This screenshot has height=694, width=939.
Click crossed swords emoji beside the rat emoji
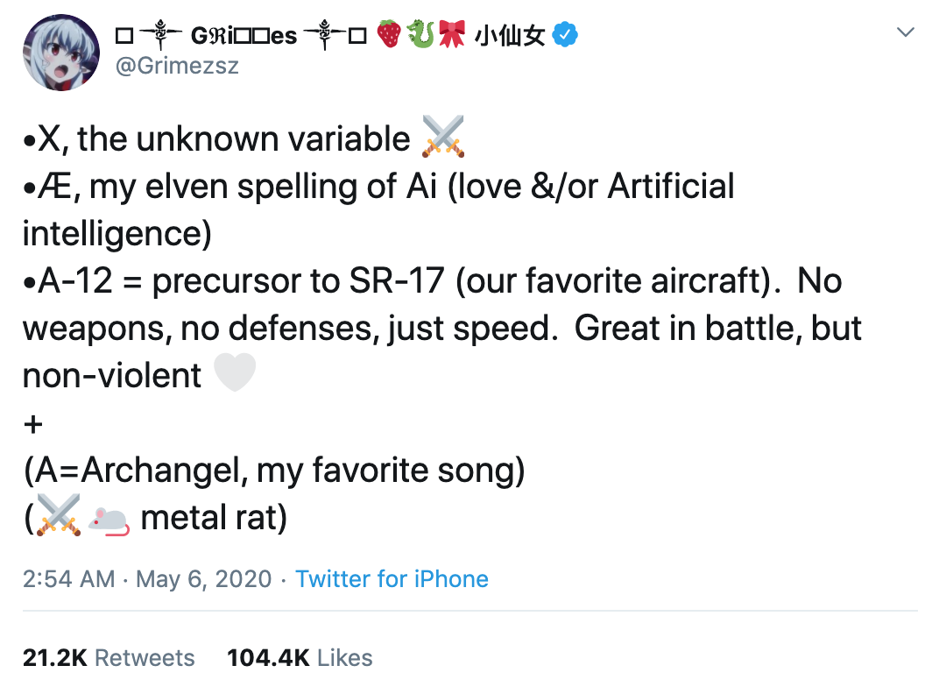point(60,516)
